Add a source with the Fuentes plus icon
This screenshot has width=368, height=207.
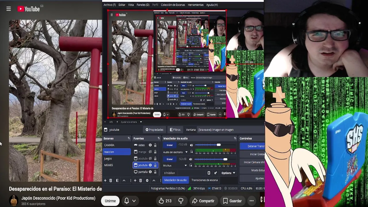point(135,180)
